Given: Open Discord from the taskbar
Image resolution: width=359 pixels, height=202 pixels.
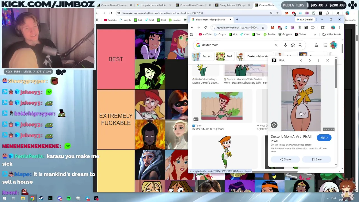Looking at the screenshot, I should [x=59, y=198].
